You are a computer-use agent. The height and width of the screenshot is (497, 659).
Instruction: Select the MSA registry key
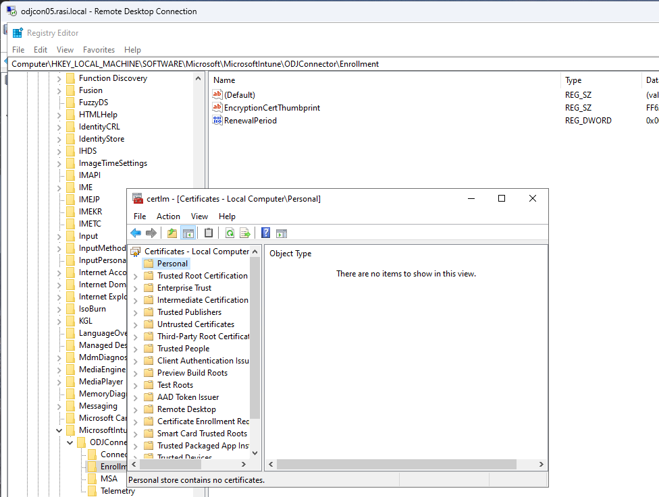pyautogui.click(x=109, y=479)
